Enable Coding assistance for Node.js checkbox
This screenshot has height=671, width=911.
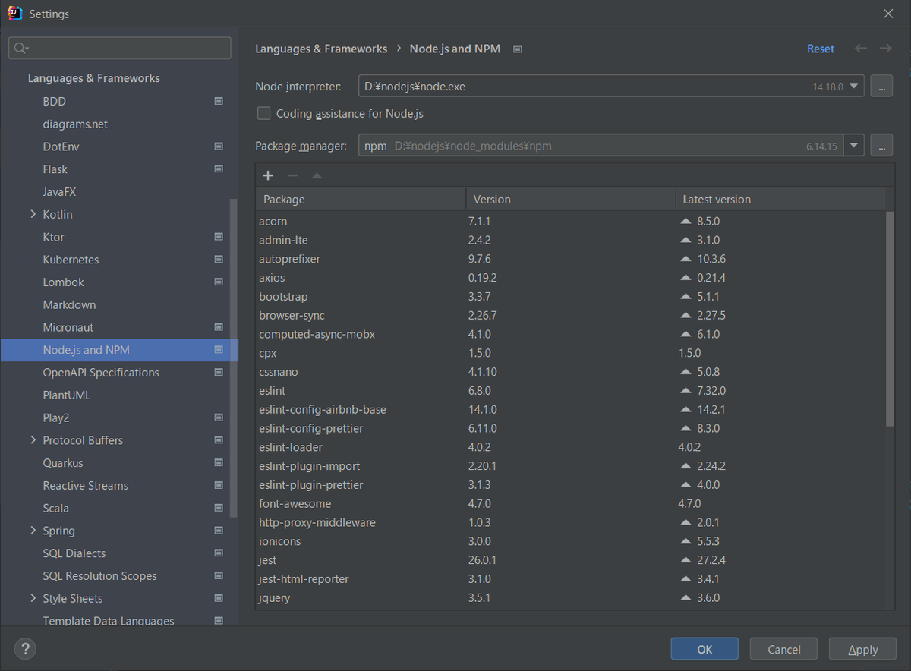tap(263, 113)
